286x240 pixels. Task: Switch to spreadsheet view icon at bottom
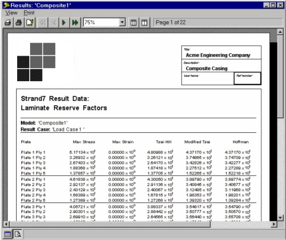7,234
